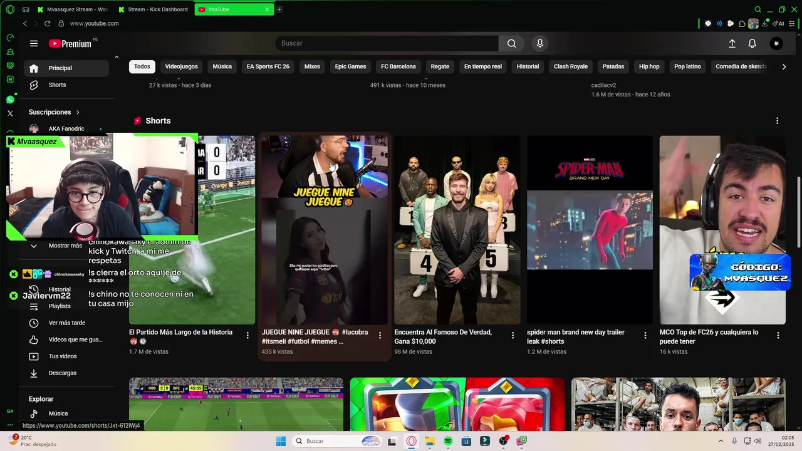Click the site padlock security icon
This screenshot has height=451, width=802.
(x=61, y=23)
